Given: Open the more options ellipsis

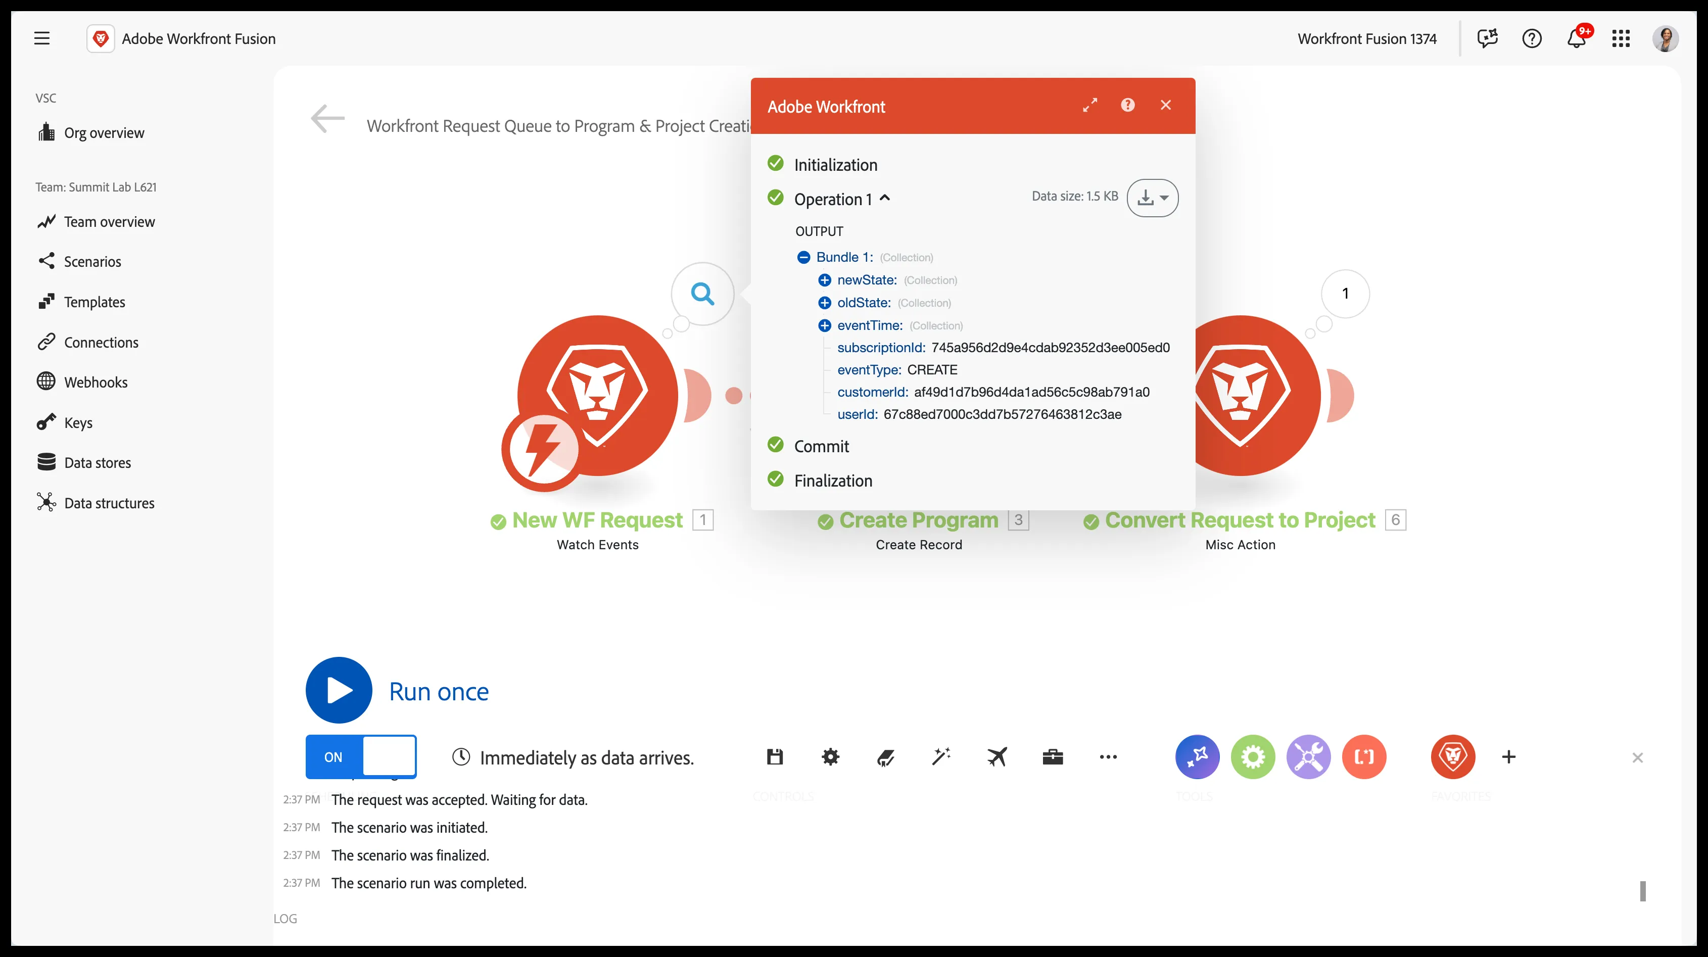Looking at the screenshot, I should 1108,757.
